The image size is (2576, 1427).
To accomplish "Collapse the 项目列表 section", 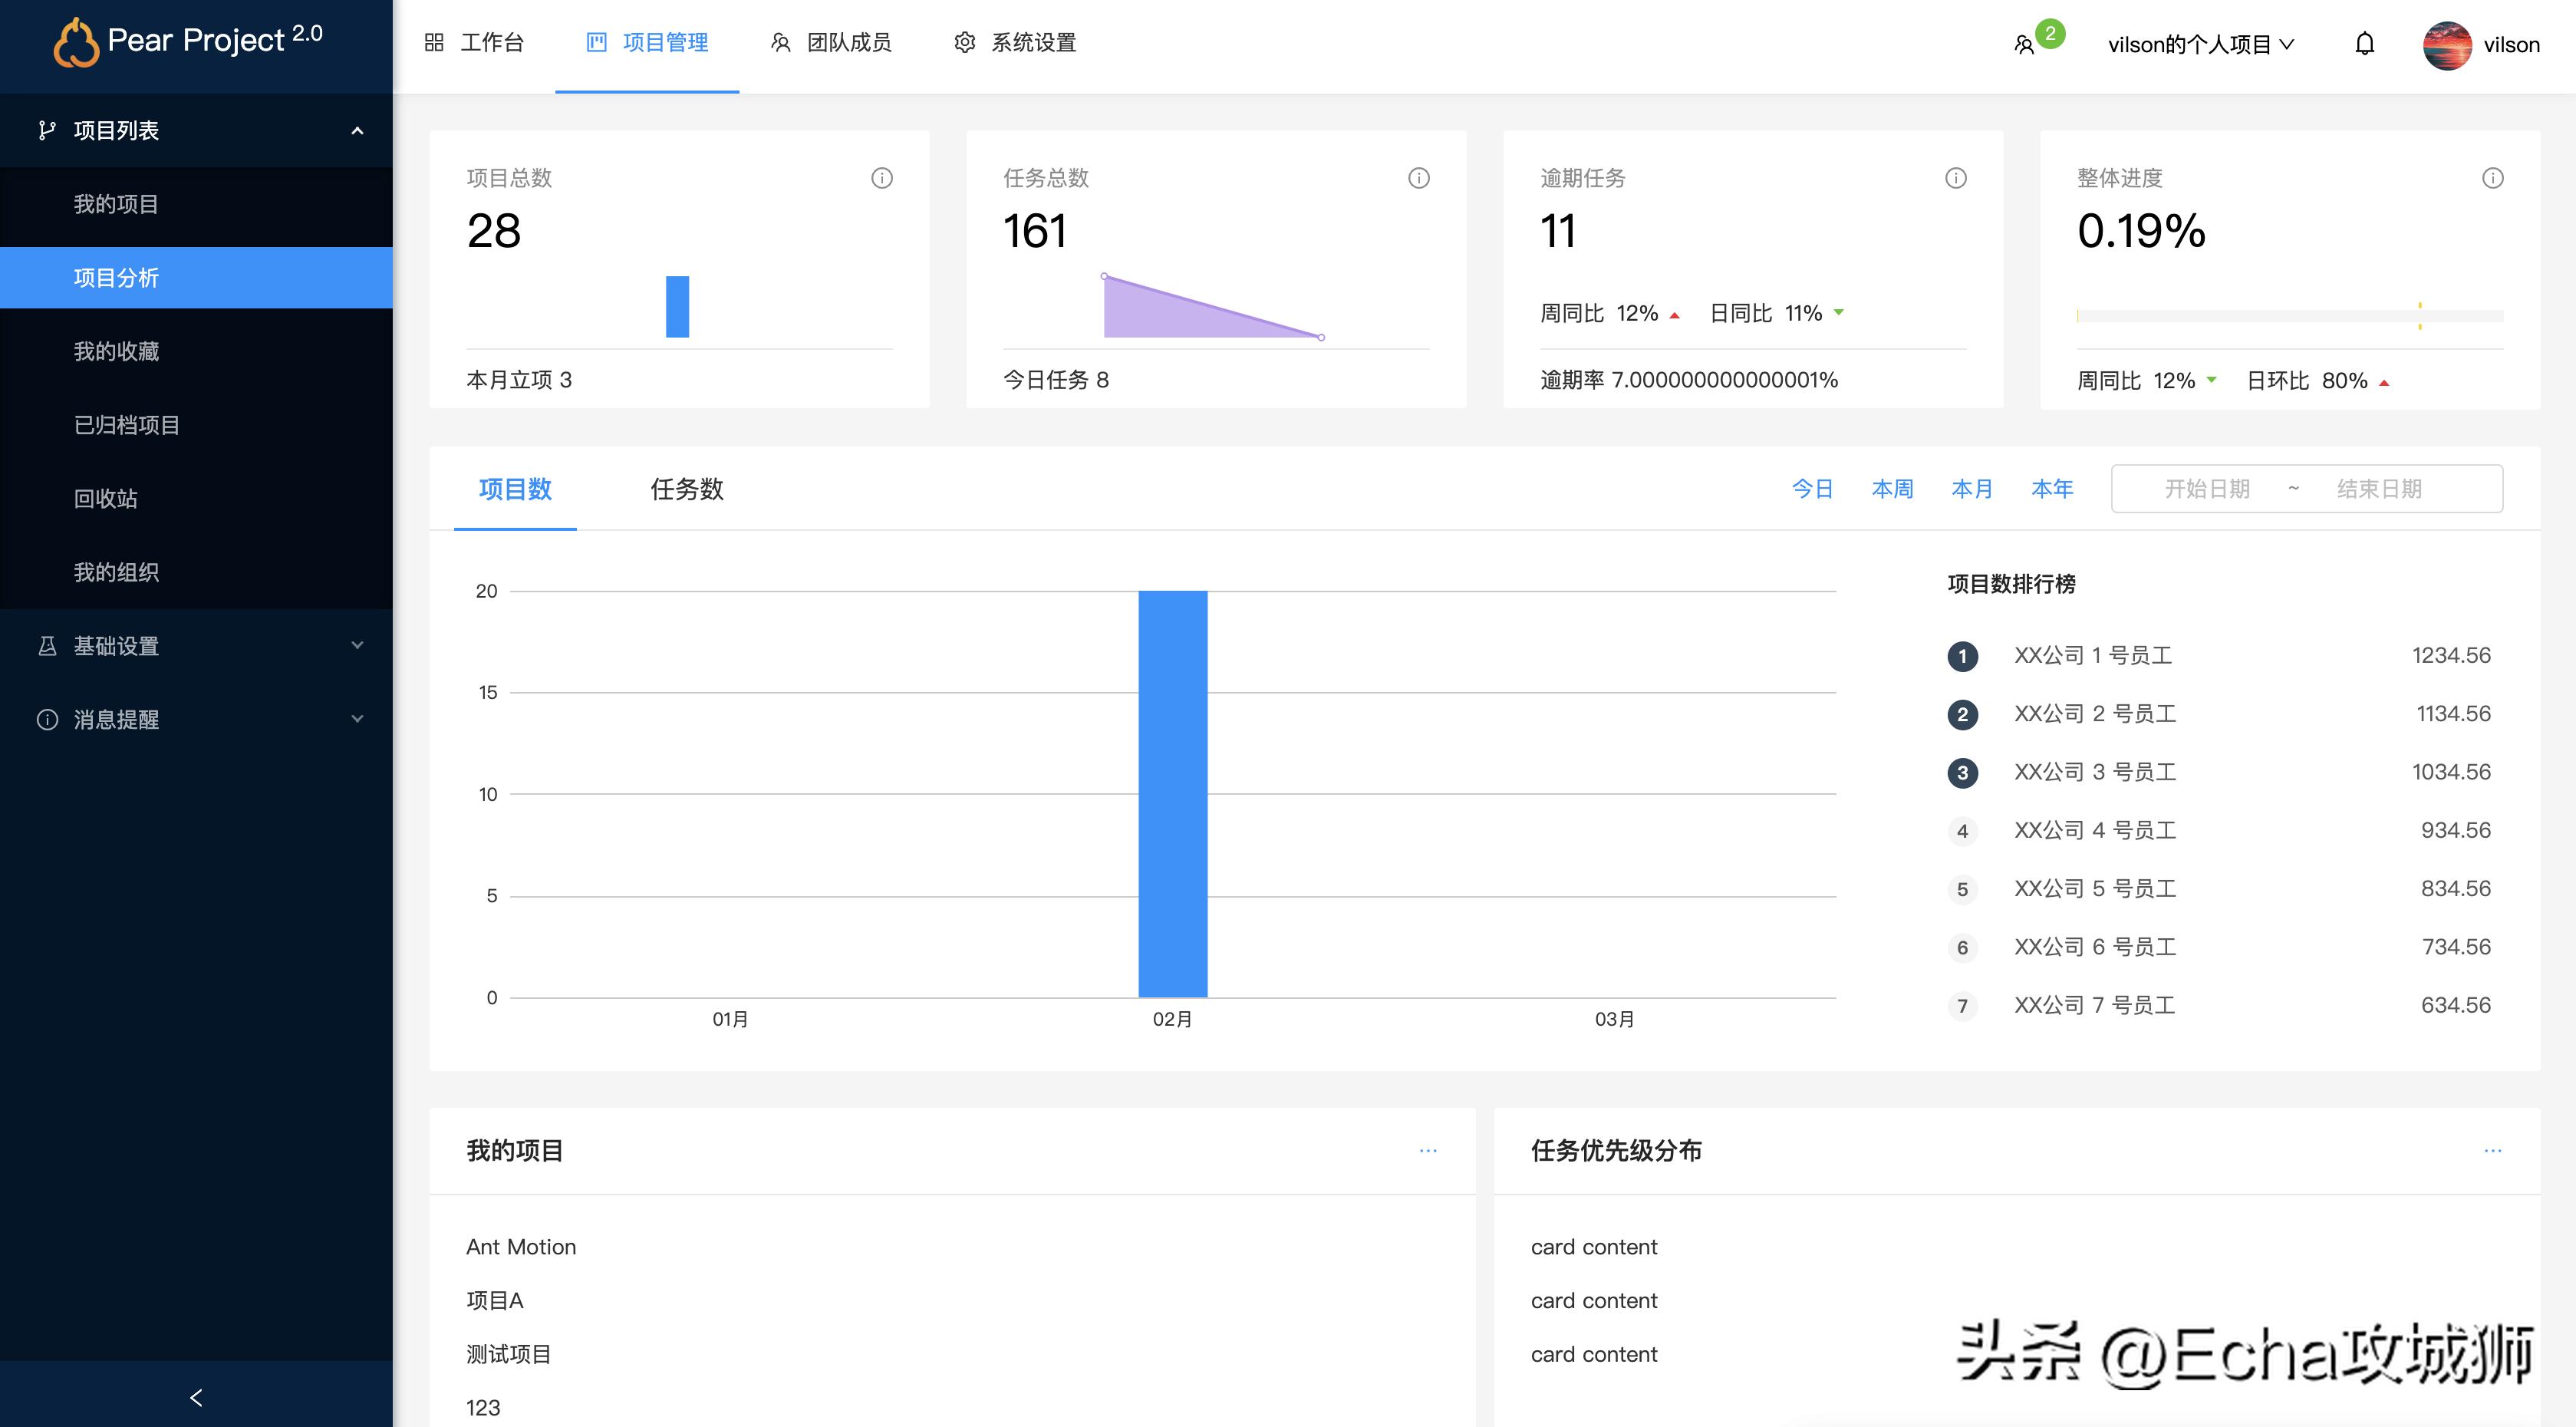I will (x=358, y=130).
